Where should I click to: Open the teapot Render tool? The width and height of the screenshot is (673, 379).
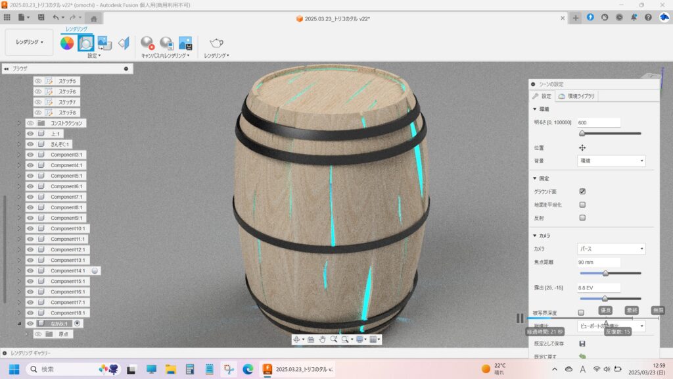(216, 43)
